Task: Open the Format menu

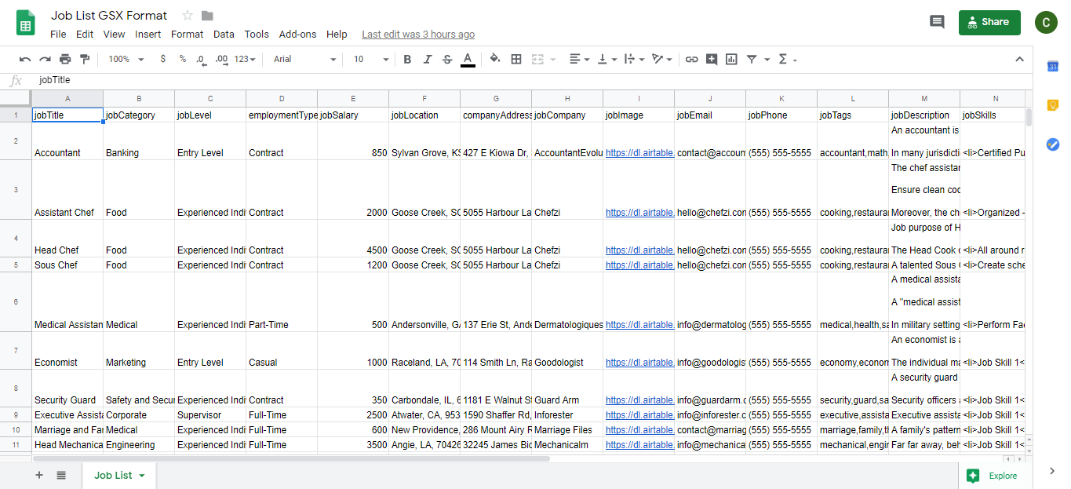Action: coord(187,34)
